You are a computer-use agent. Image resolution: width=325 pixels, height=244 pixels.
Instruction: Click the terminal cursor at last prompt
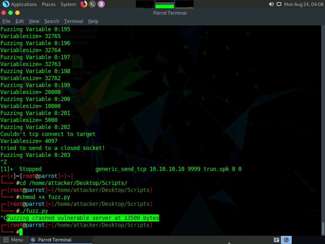(x=21, y=232)
